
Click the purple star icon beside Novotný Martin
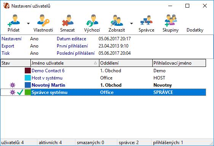pyautogui.click(x=13, y=85)
